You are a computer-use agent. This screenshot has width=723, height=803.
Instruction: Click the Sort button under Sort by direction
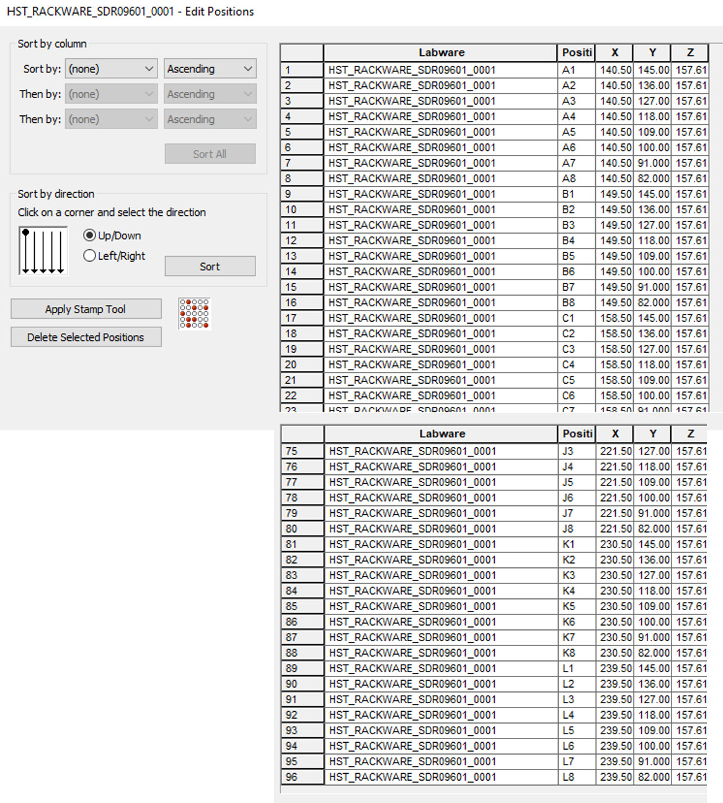[210, 266]
